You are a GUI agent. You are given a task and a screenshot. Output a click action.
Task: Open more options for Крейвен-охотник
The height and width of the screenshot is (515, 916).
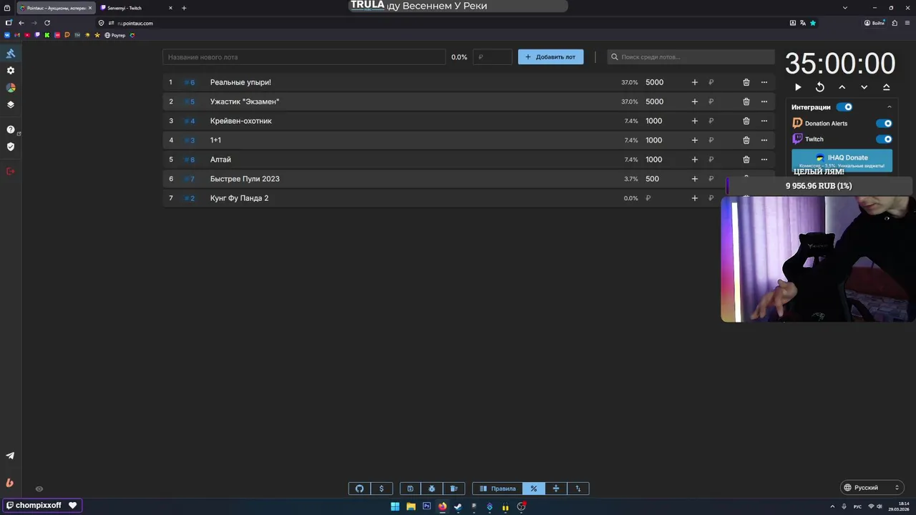pyautogui.click(x=764, y=121)
